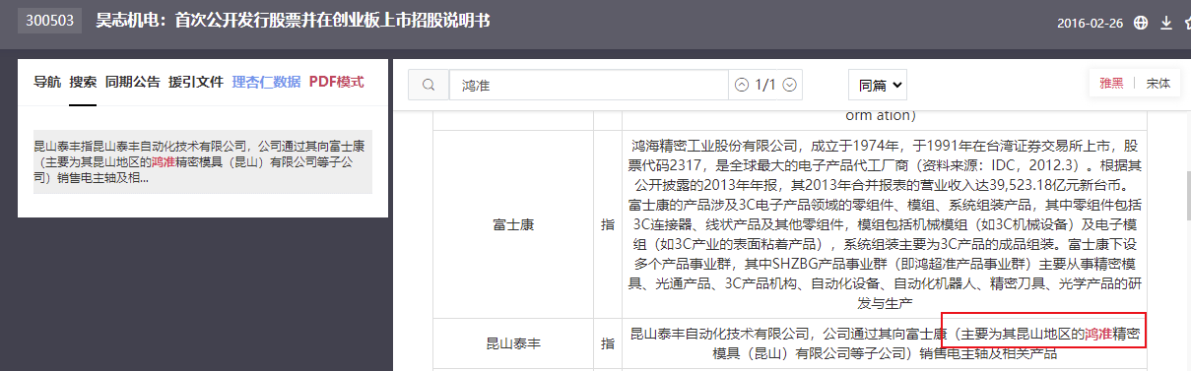Switch to PDF模式

click(x=337, y=82)
